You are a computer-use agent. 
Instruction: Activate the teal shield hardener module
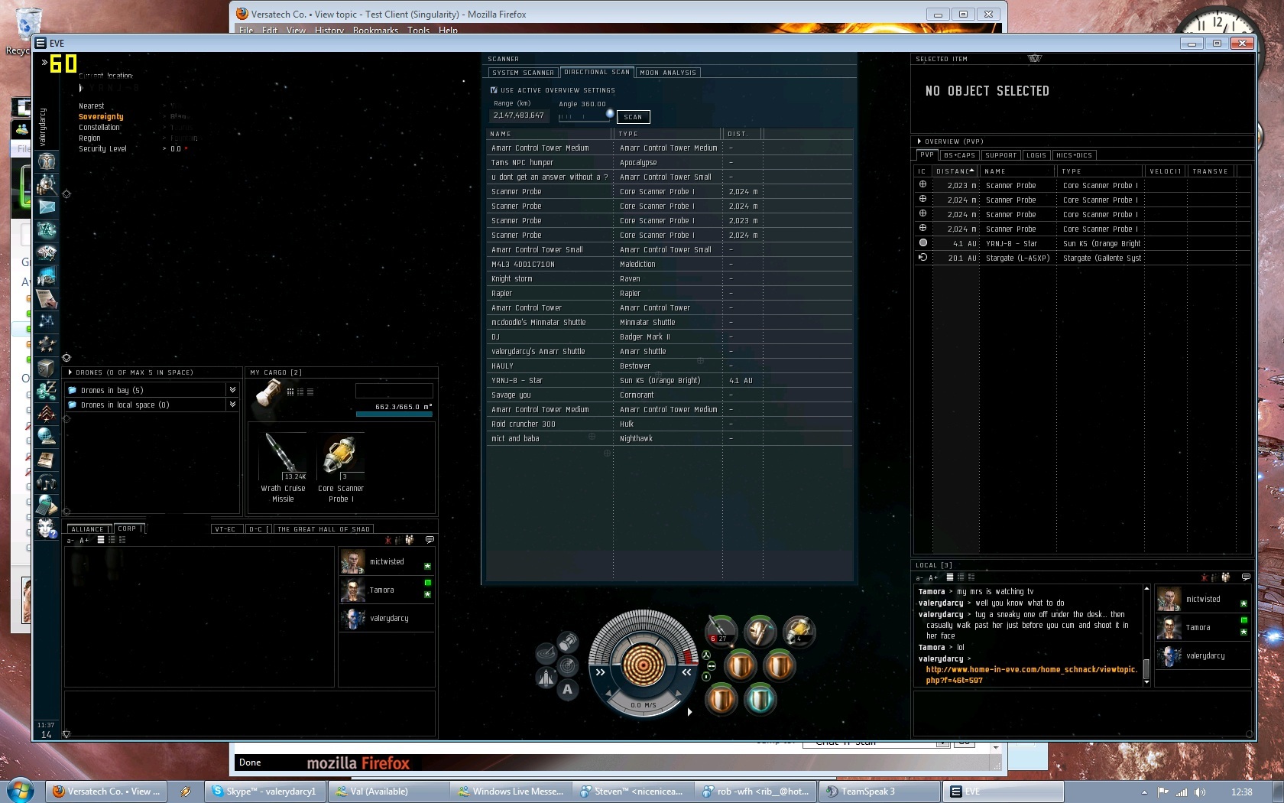[760, 698]
